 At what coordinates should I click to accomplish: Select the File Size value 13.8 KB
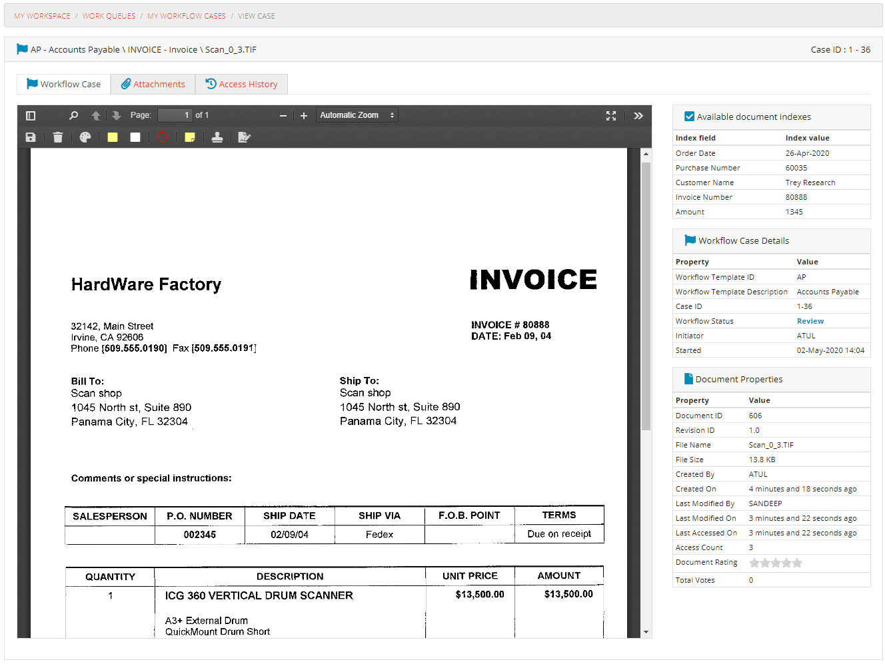[762, 460]
